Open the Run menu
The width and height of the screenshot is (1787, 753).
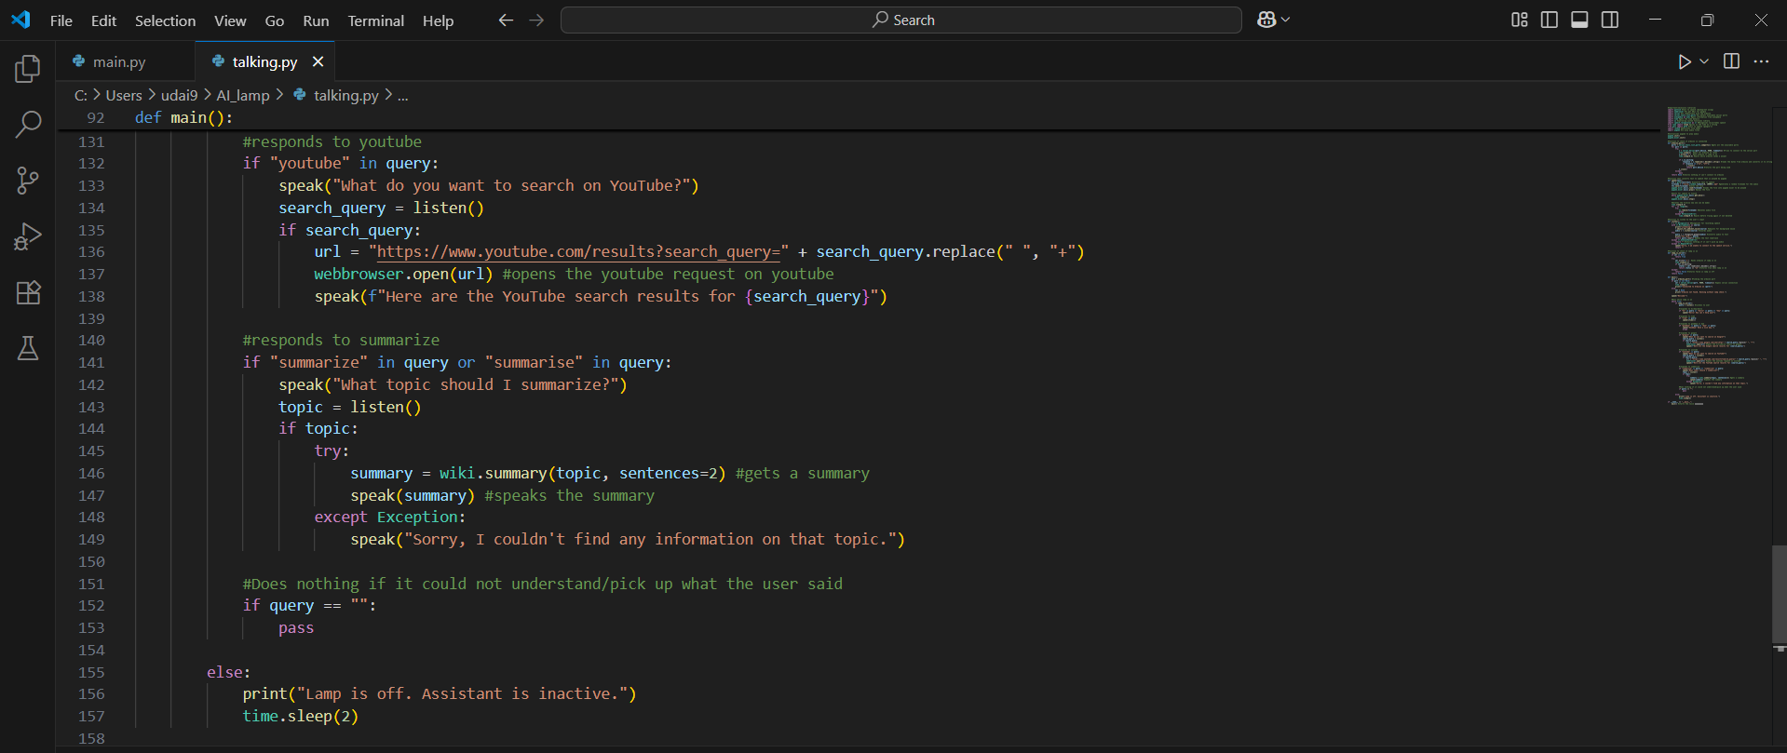coord(316,20)
